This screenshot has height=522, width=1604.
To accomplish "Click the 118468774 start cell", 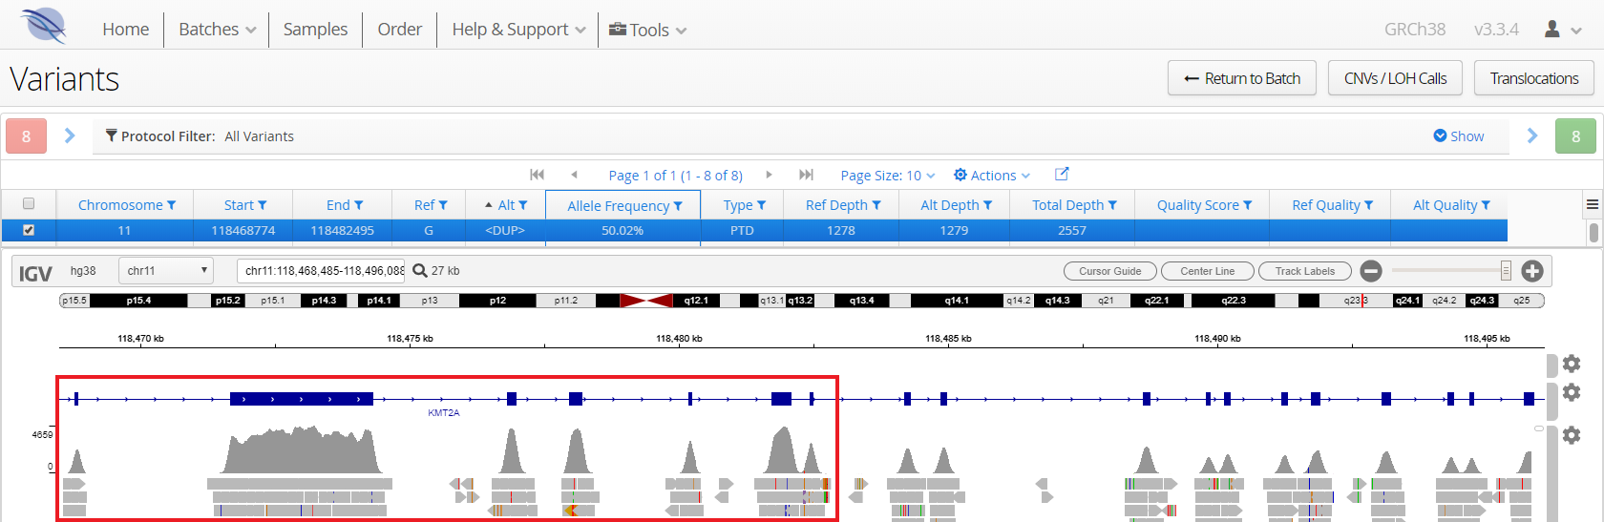I will click(x=243, y=231).
